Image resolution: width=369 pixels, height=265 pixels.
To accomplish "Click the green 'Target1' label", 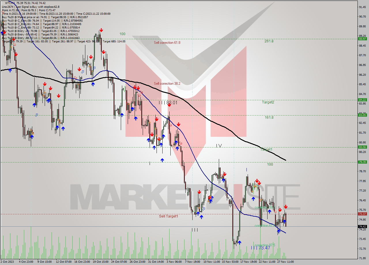I will click(266, 149).
